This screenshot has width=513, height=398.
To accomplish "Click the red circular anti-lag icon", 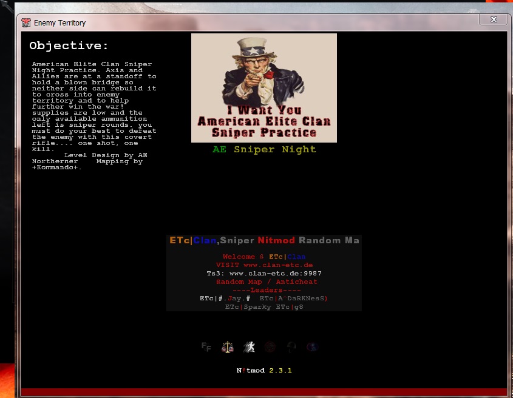I will pyautogui.click(x=270, y=347).
